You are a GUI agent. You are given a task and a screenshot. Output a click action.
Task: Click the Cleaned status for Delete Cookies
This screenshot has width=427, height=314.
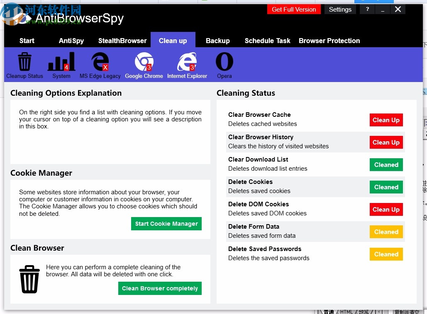point(386,187)
